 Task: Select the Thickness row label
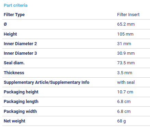14,73
